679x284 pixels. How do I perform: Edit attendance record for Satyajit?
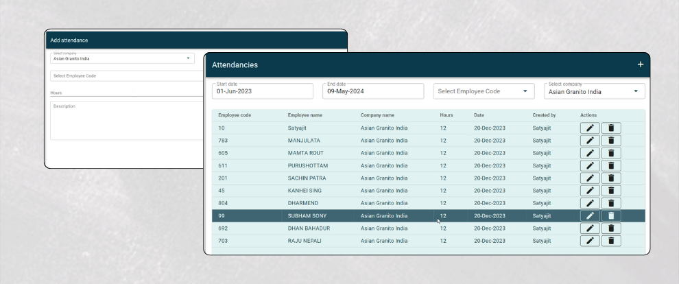pyautogui.click(x=589, y=128)
